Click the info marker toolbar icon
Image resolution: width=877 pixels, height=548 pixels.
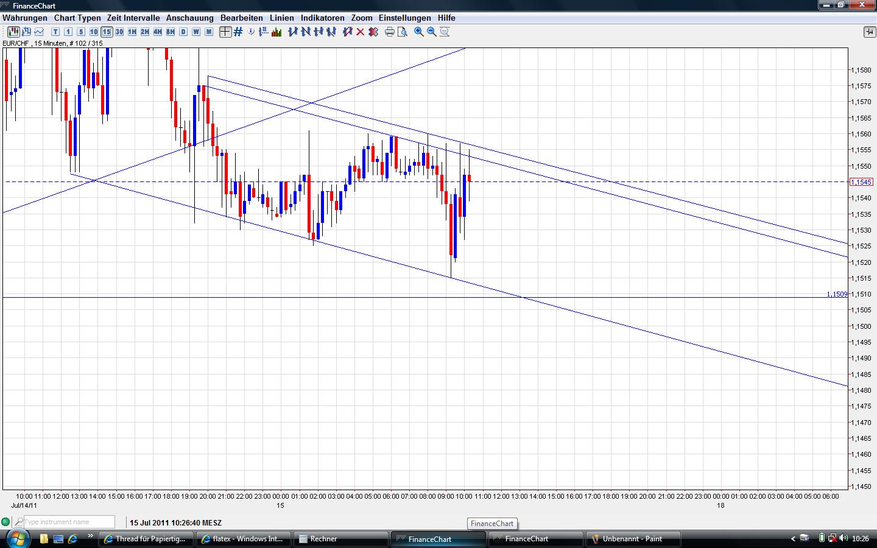(x=251, y=32)
